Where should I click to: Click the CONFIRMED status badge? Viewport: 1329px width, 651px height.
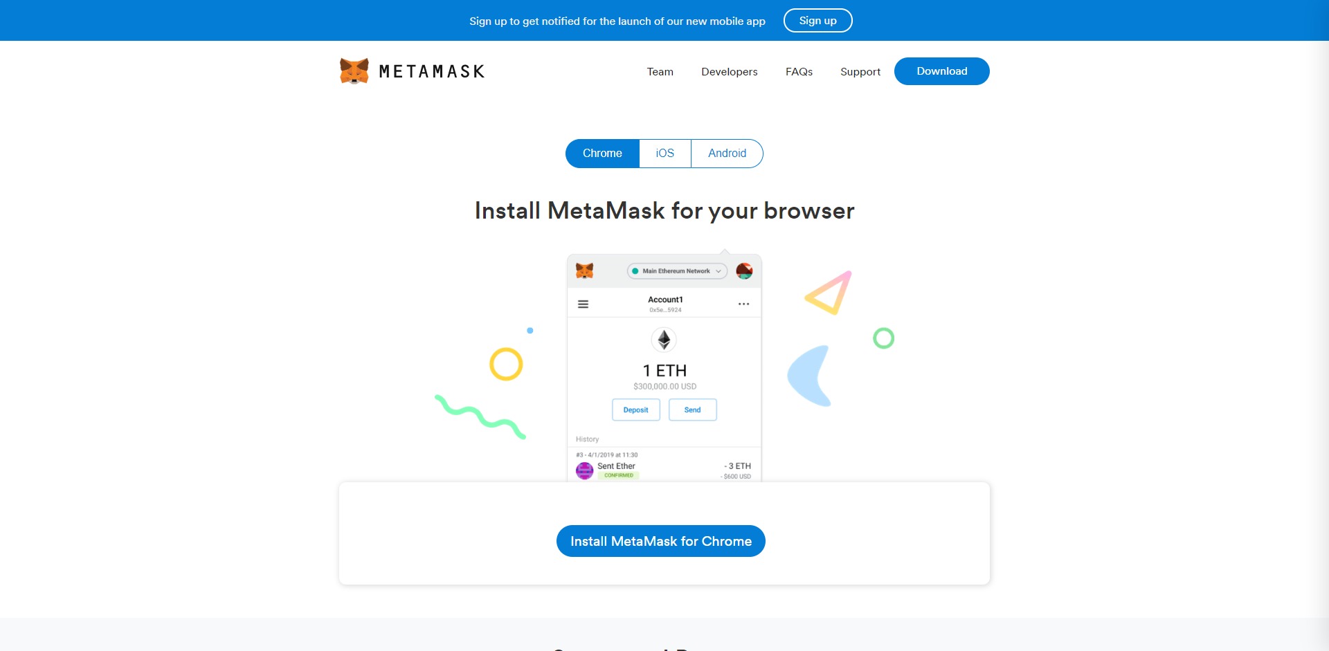(x=619, y=475)
